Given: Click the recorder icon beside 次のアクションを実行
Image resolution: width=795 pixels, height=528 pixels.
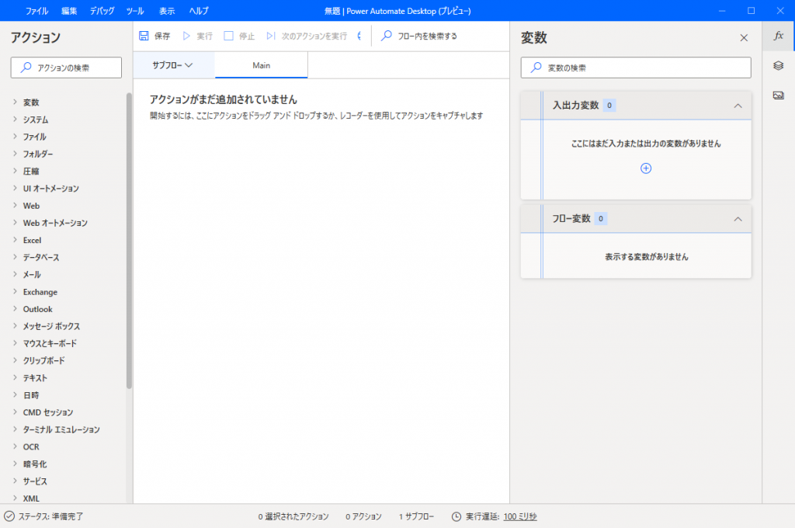Looking at the screenshot, I should (359, 36).
